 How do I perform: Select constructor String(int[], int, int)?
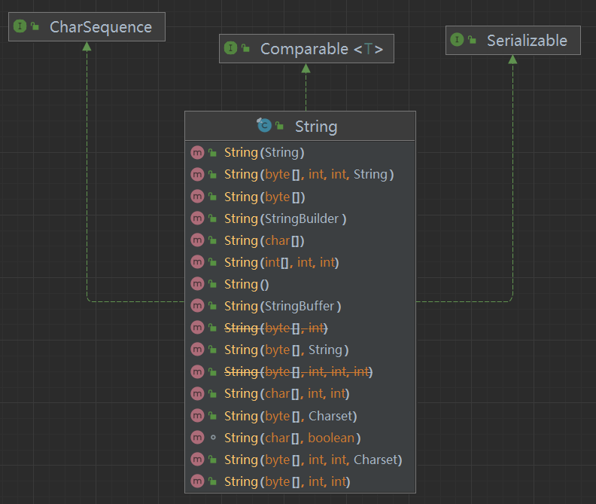(281, 262)
